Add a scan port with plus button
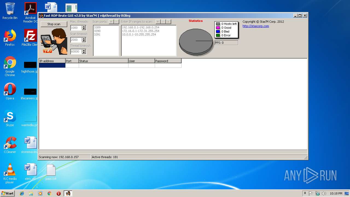The width and height of the screenshot is (350, 197). click(x=111, y=22)
